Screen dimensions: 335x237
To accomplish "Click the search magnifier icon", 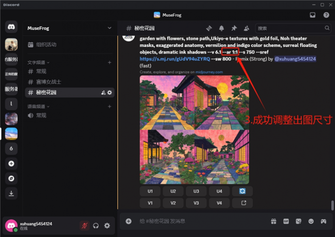I will point(327,28).
